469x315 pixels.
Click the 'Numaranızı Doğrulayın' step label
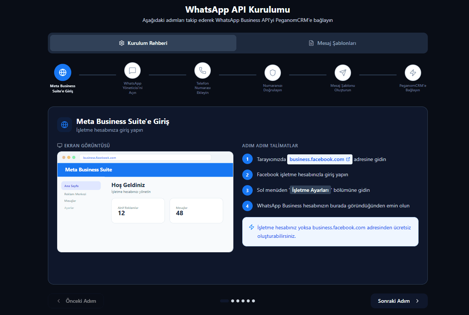click(x=273, y=88)
